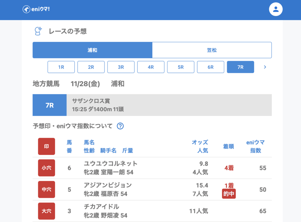This screenshot has height=222, width=301.
Task: Select race 1R
Action: [61, 67]
